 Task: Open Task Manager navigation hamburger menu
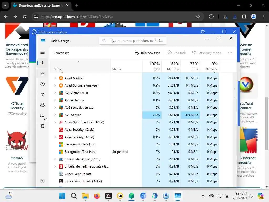(43, 53)
